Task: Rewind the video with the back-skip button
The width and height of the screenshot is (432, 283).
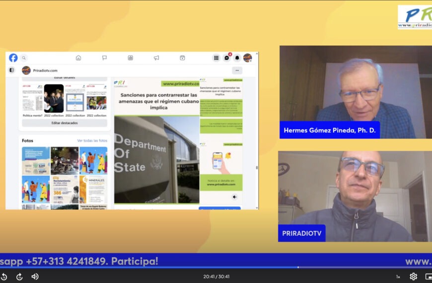Action: pos(4,277)
